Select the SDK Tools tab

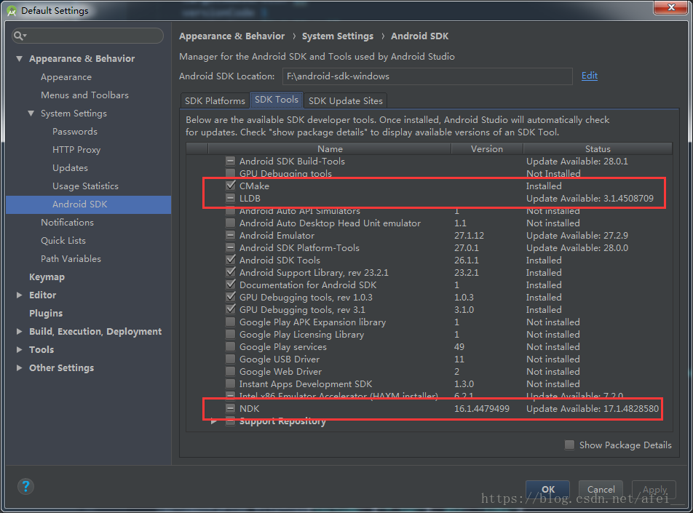[277, 100]
